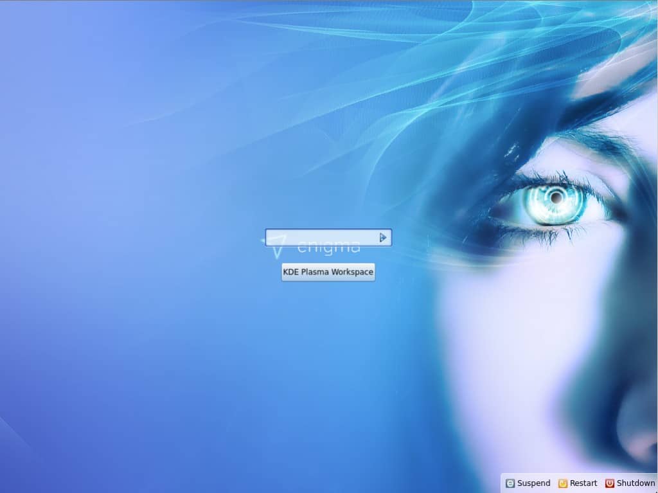Open the KDE Plasma Workspace session selector

[328, 272]
